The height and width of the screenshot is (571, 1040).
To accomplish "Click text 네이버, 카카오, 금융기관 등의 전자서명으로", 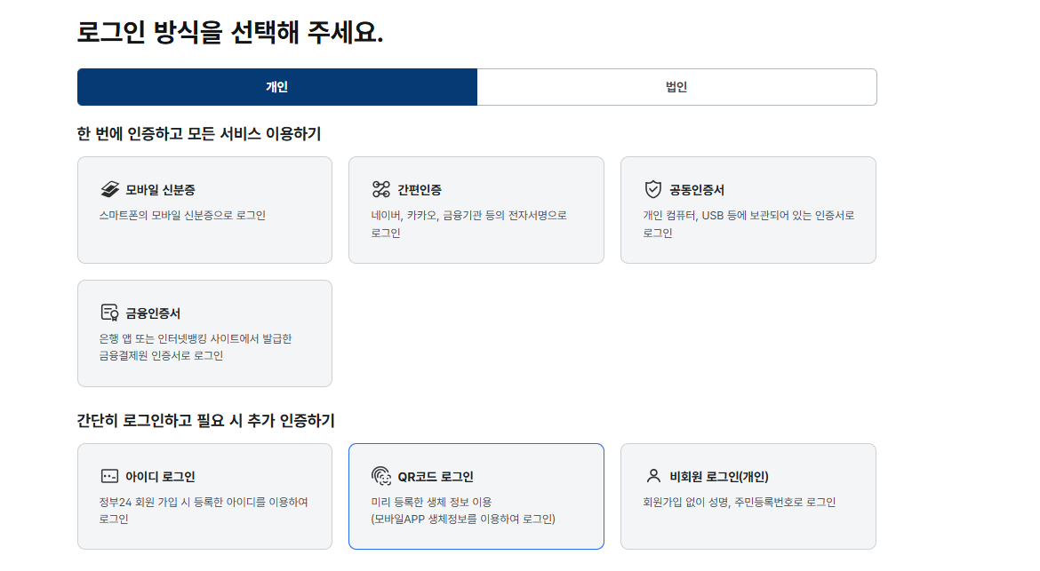I will [x=469, y=215].
